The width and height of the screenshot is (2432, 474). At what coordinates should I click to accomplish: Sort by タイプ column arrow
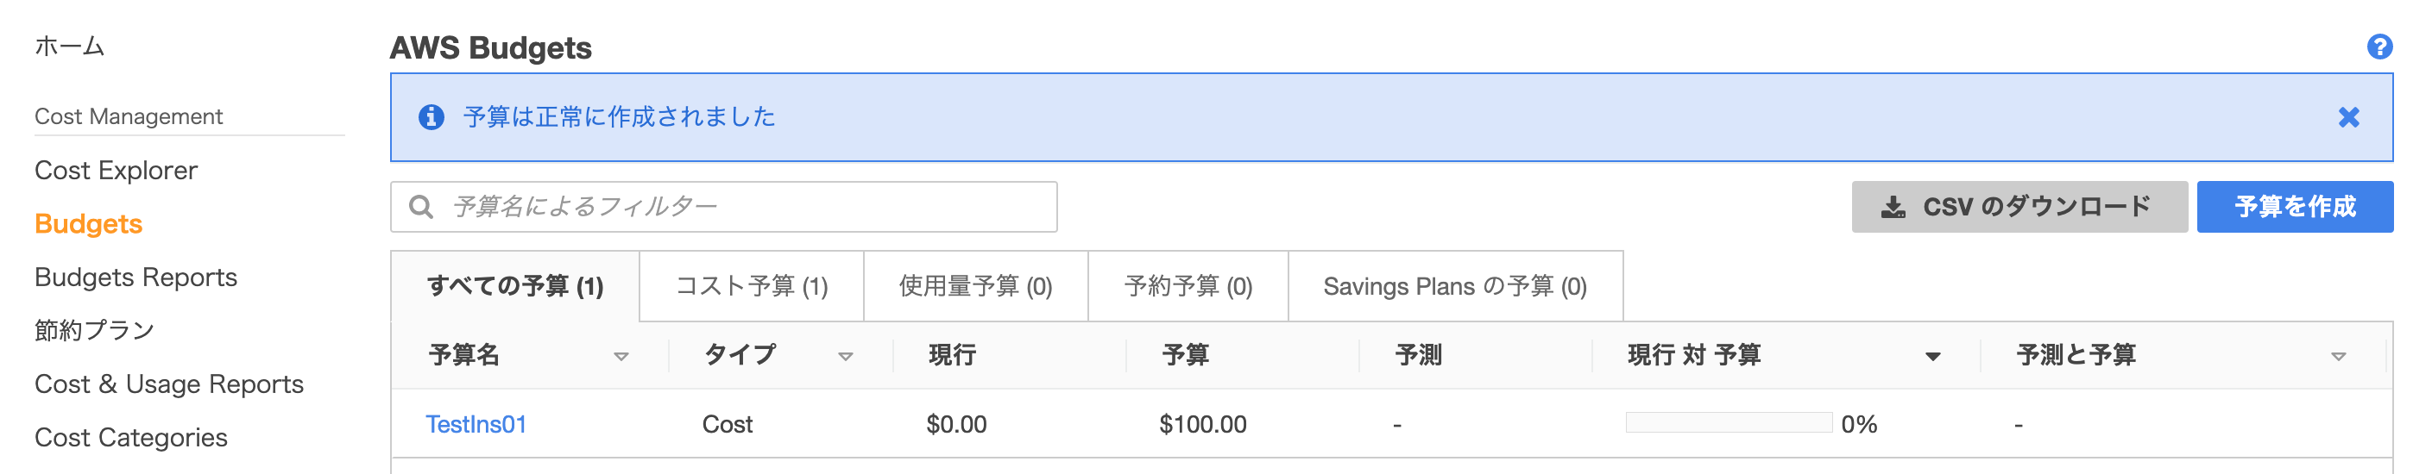846,356
